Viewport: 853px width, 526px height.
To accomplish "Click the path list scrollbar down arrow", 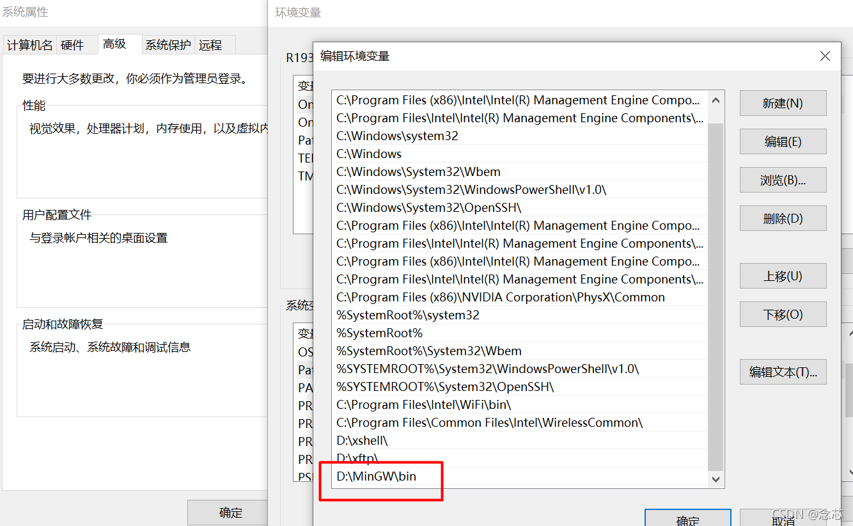I will coord(716,479).
